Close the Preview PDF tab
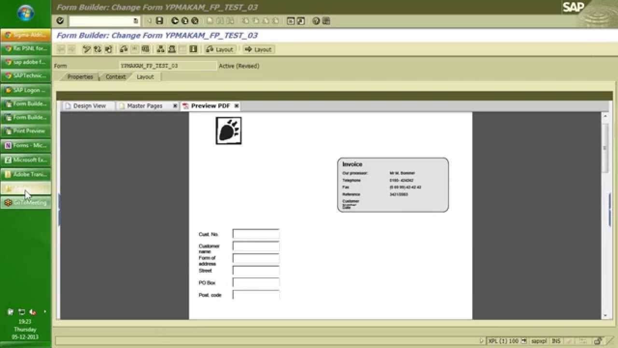This screenshot has width=618, height=348. pyautogui.click(x=237, y=106)
